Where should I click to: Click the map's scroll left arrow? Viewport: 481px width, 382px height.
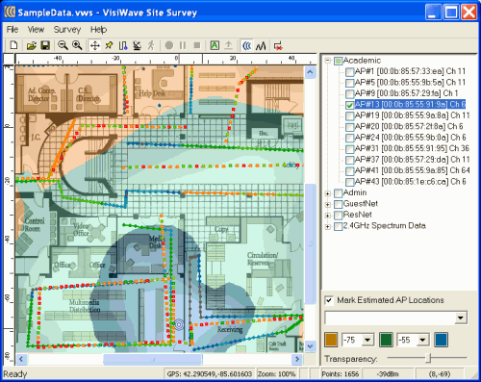[x=21, y=359]
